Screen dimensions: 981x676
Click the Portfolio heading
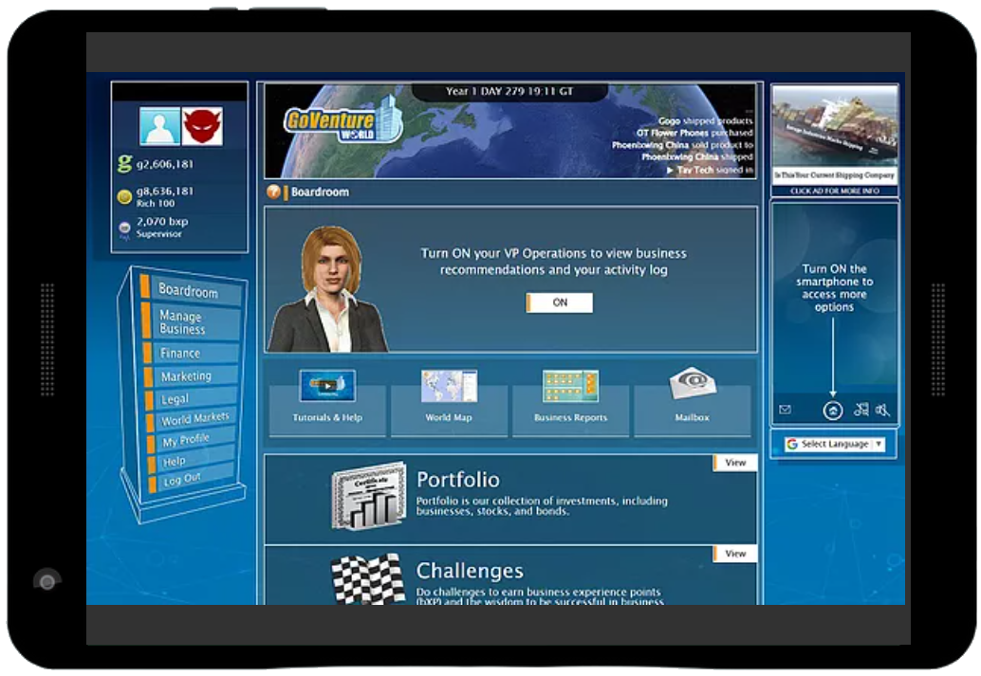point(458,480)
